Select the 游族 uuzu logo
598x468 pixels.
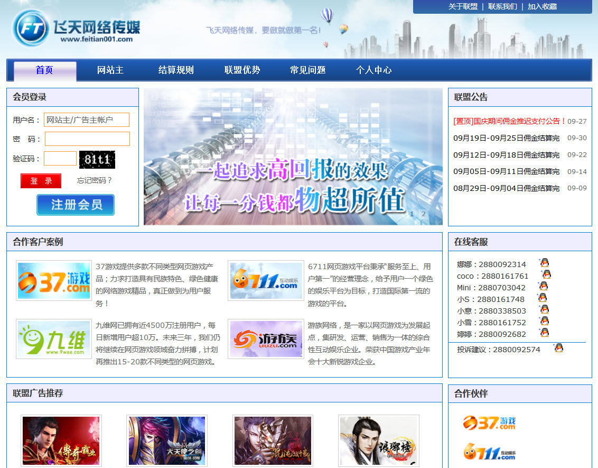point(266,339)
